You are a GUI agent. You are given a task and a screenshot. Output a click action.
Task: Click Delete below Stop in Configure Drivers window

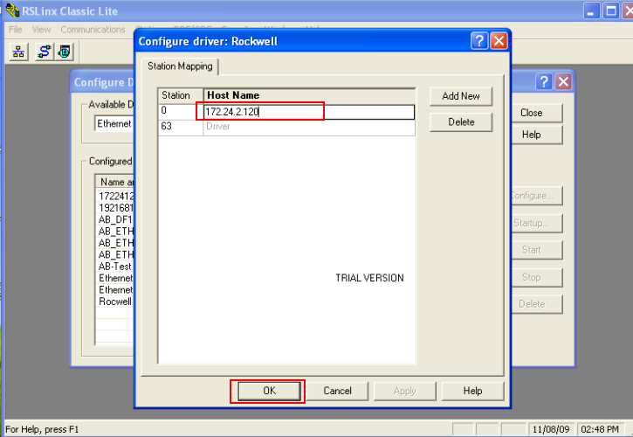[x=536, y=304]
